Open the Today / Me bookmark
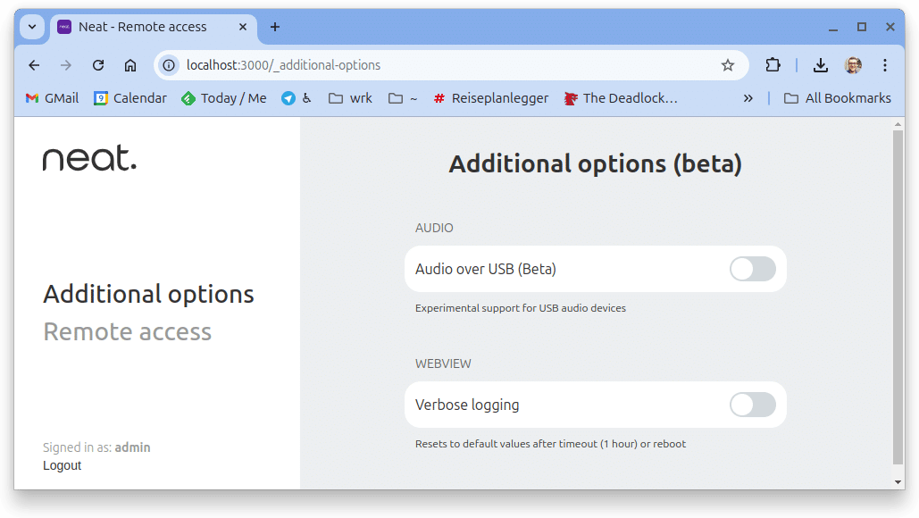 pyautogui.click(x=224, y=98)
